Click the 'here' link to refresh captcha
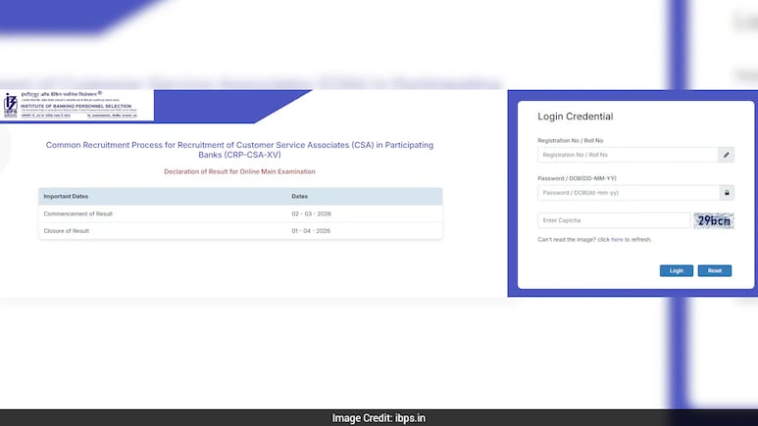This screenshot has width=758, height=426. 617,239
